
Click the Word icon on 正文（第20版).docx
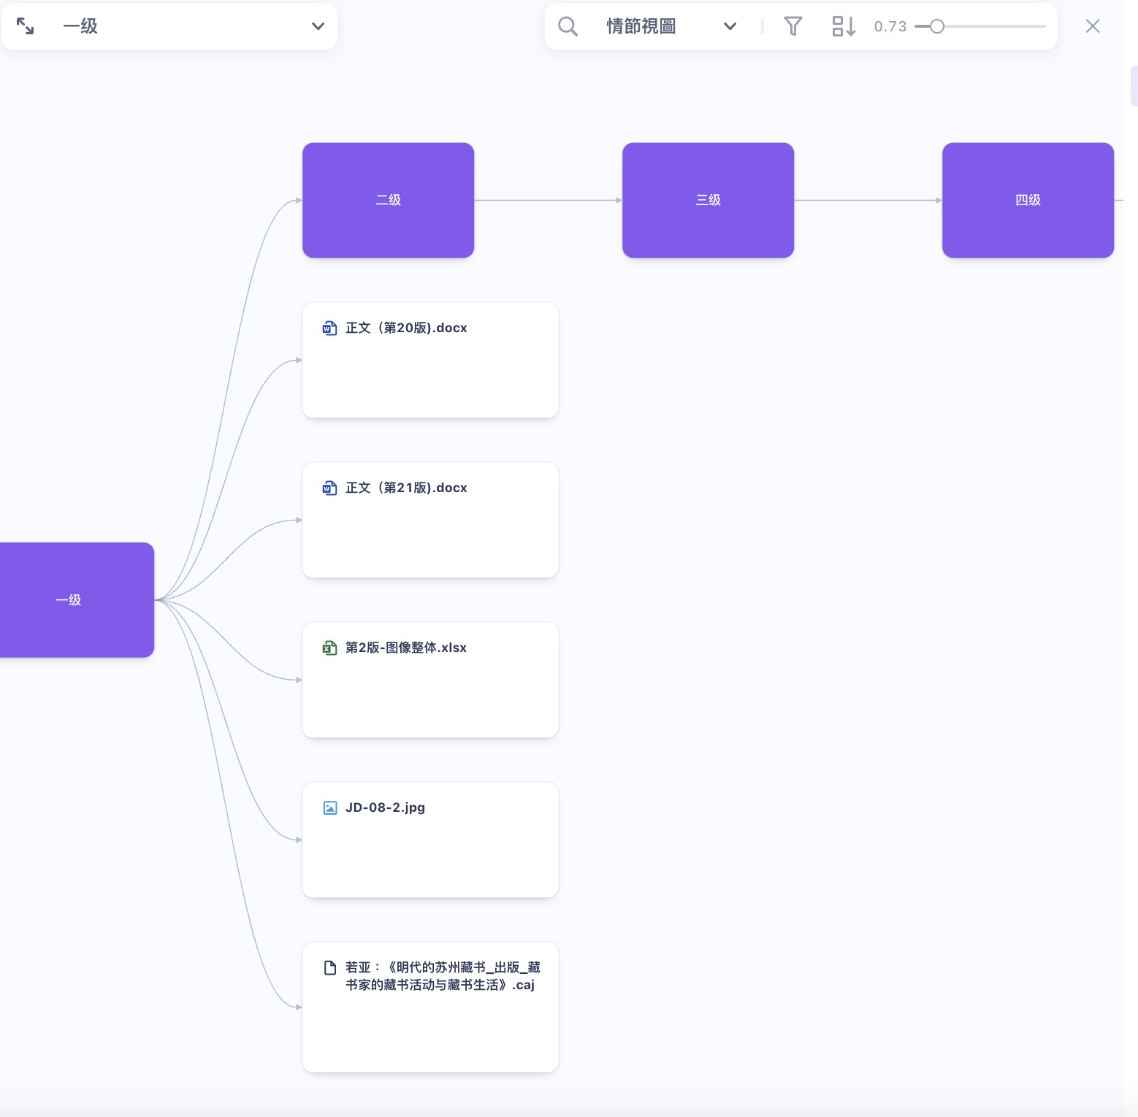pyautogui.click(x=330, y=329)
